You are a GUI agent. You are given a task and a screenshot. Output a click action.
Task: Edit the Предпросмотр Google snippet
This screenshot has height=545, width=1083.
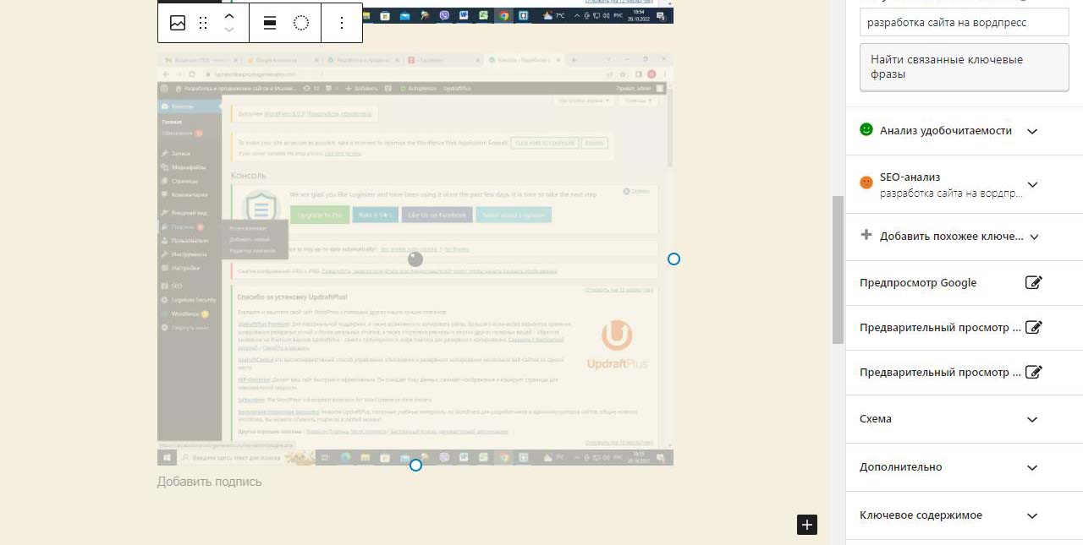coord(1033,283)
